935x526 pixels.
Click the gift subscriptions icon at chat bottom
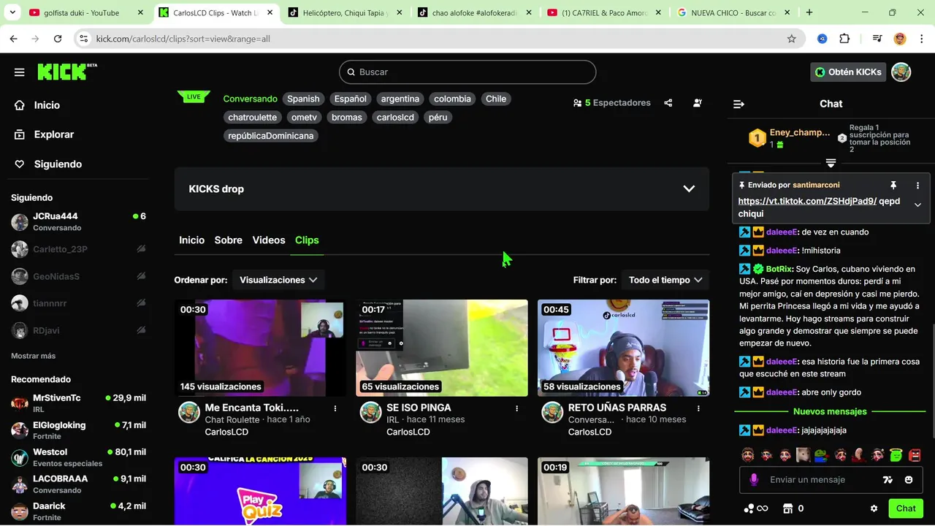coord(787,508)
